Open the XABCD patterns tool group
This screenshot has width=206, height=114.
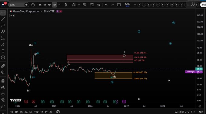[x=3, y=32]
